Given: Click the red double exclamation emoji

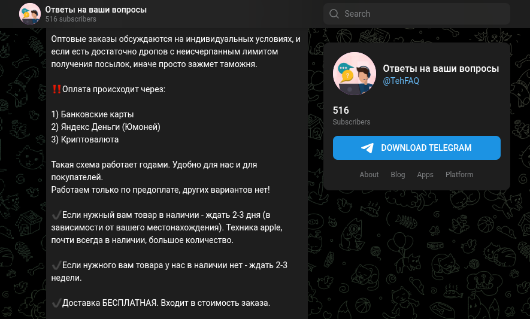Looking at the screenshot, I should point(56,89).
